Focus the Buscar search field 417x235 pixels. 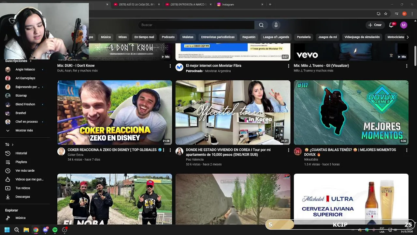(x=196, y=25)
